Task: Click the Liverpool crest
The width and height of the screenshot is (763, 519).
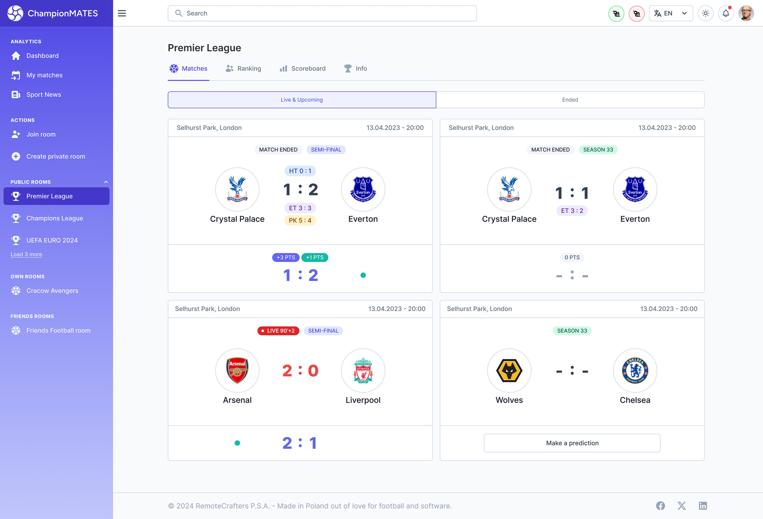Action: click(x=363, y=370)
